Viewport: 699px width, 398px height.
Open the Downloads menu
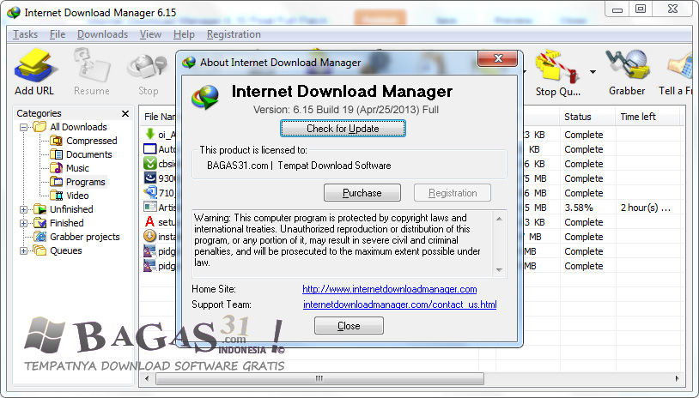102,34
